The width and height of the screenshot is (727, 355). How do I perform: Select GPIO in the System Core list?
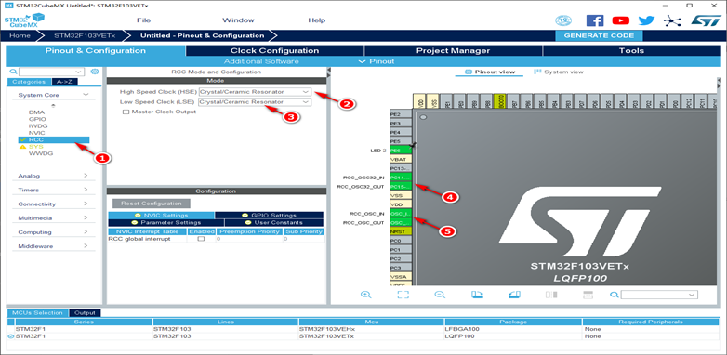point(37,119)
